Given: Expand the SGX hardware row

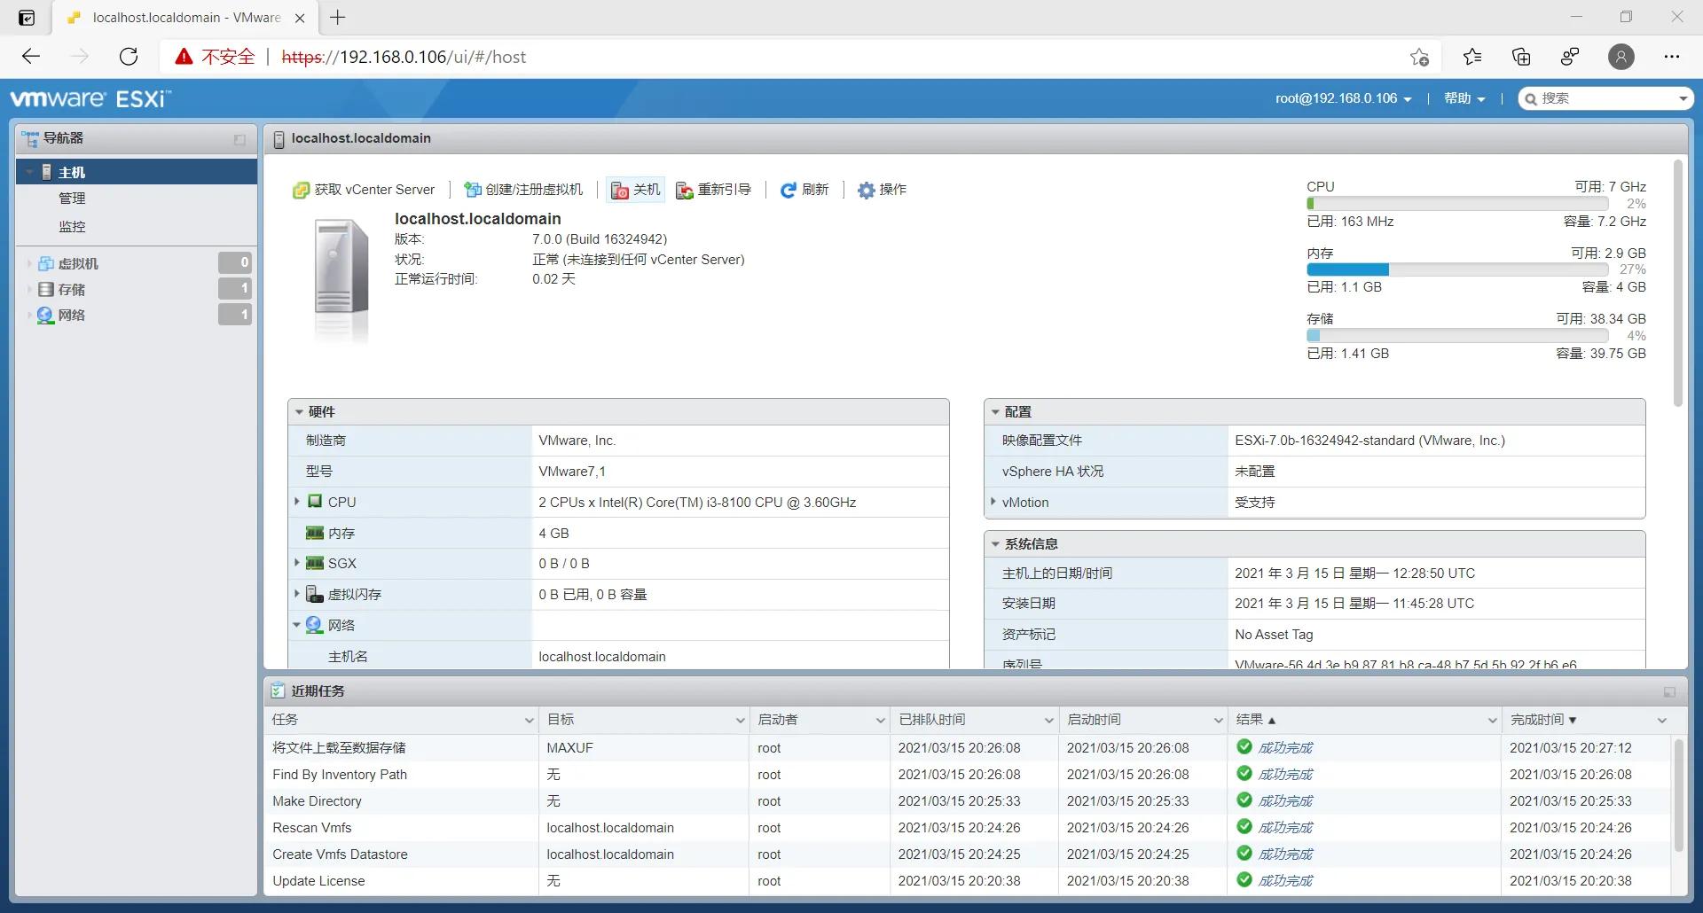Looking at the screenshot, I should 297,563.
